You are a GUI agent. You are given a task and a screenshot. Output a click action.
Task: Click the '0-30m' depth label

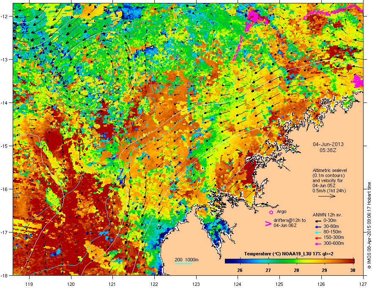click(330, 221)
